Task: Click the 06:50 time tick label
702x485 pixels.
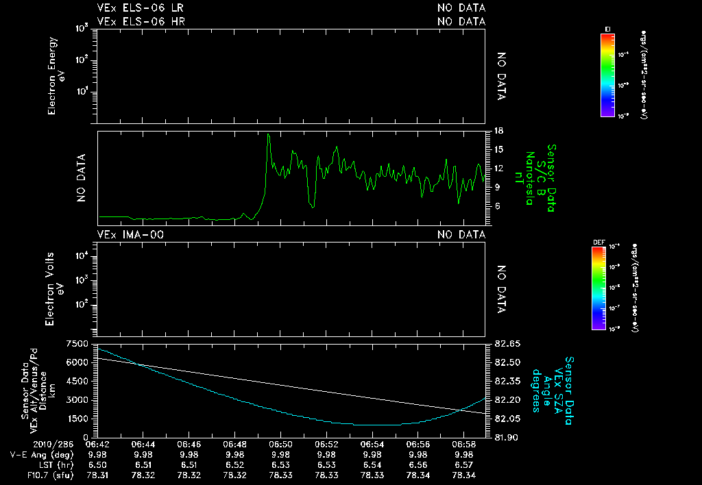Action: click(x=280, y=445)
